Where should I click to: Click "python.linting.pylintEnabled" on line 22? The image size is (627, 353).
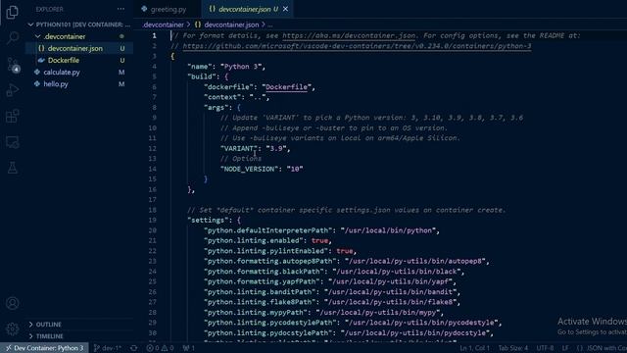click(x=265, y=251)
